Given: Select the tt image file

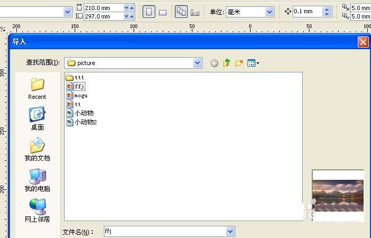Looking at the screenshot, I should tap(74, 104).
